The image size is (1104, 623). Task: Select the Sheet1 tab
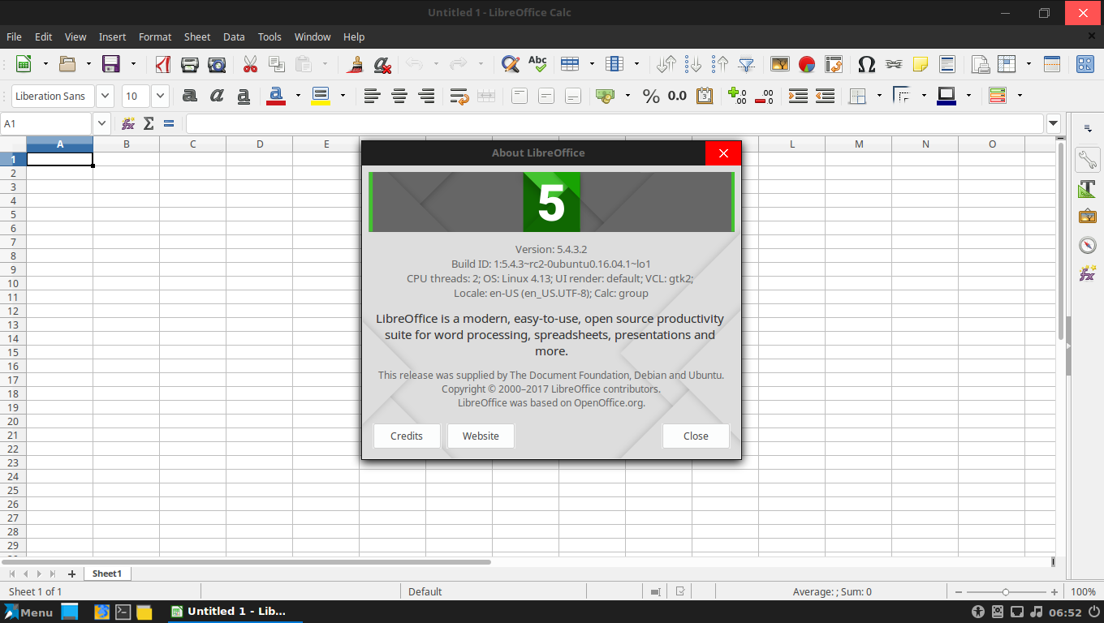(x=106, y=574)
